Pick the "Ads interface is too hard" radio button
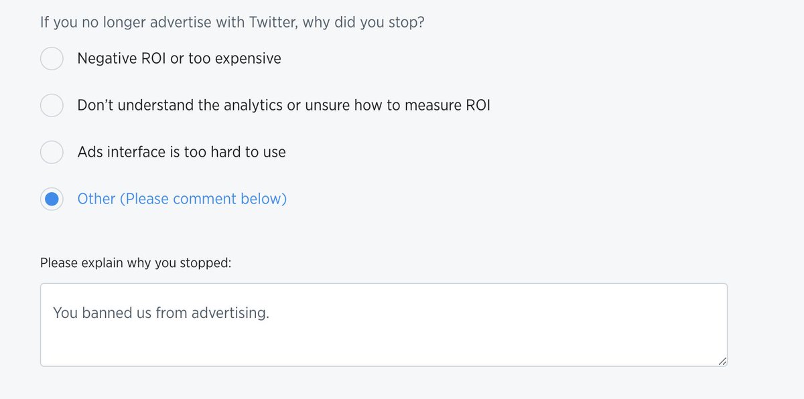The image size is (804, 399). 52,152
